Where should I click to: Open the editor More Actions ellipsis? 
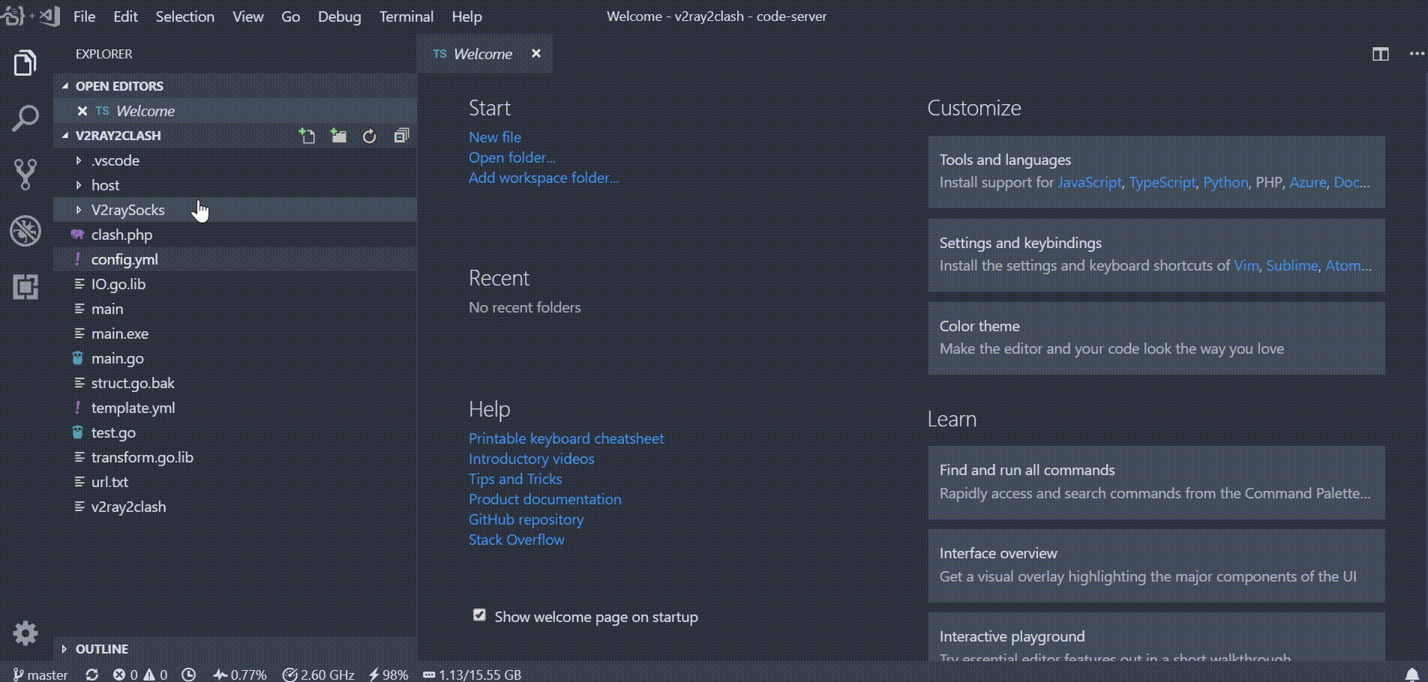(1416, 54)
